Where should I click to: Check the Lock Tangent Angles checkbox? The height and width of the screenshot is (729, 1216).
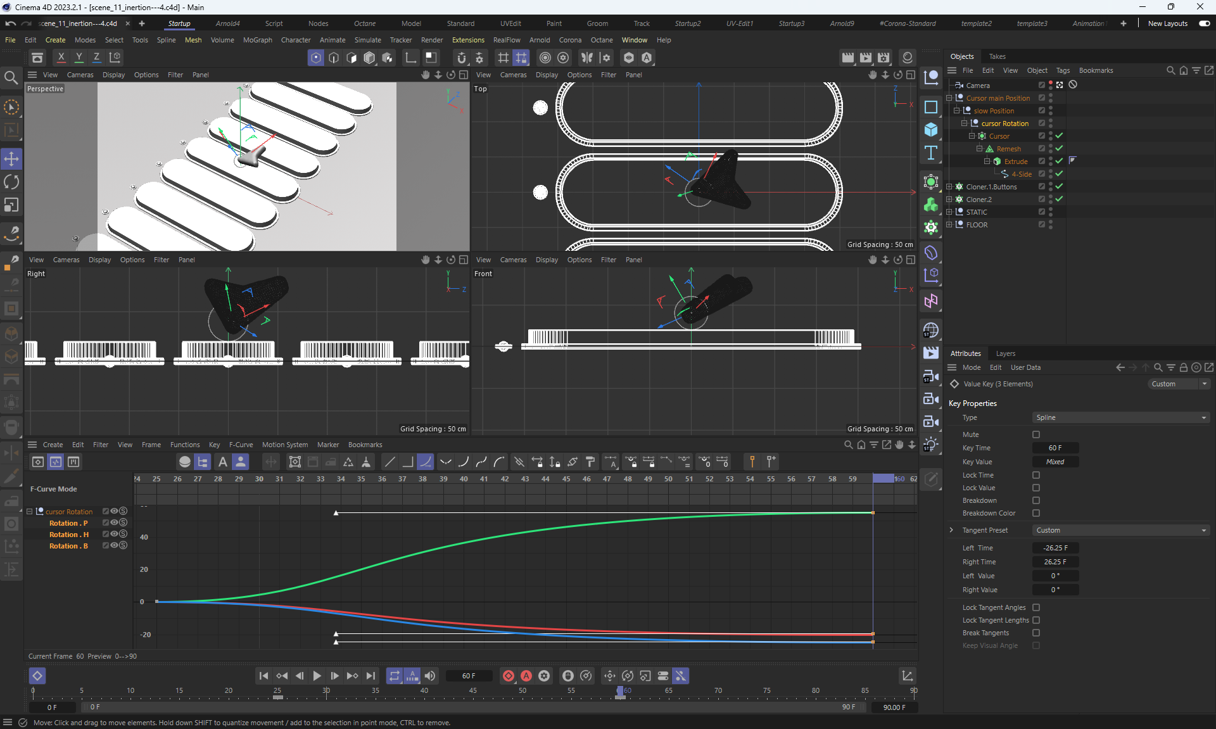(x=1036, y=607)
